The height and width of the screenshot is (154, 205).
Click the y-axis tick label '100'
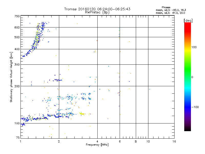[x=17, y=123]
